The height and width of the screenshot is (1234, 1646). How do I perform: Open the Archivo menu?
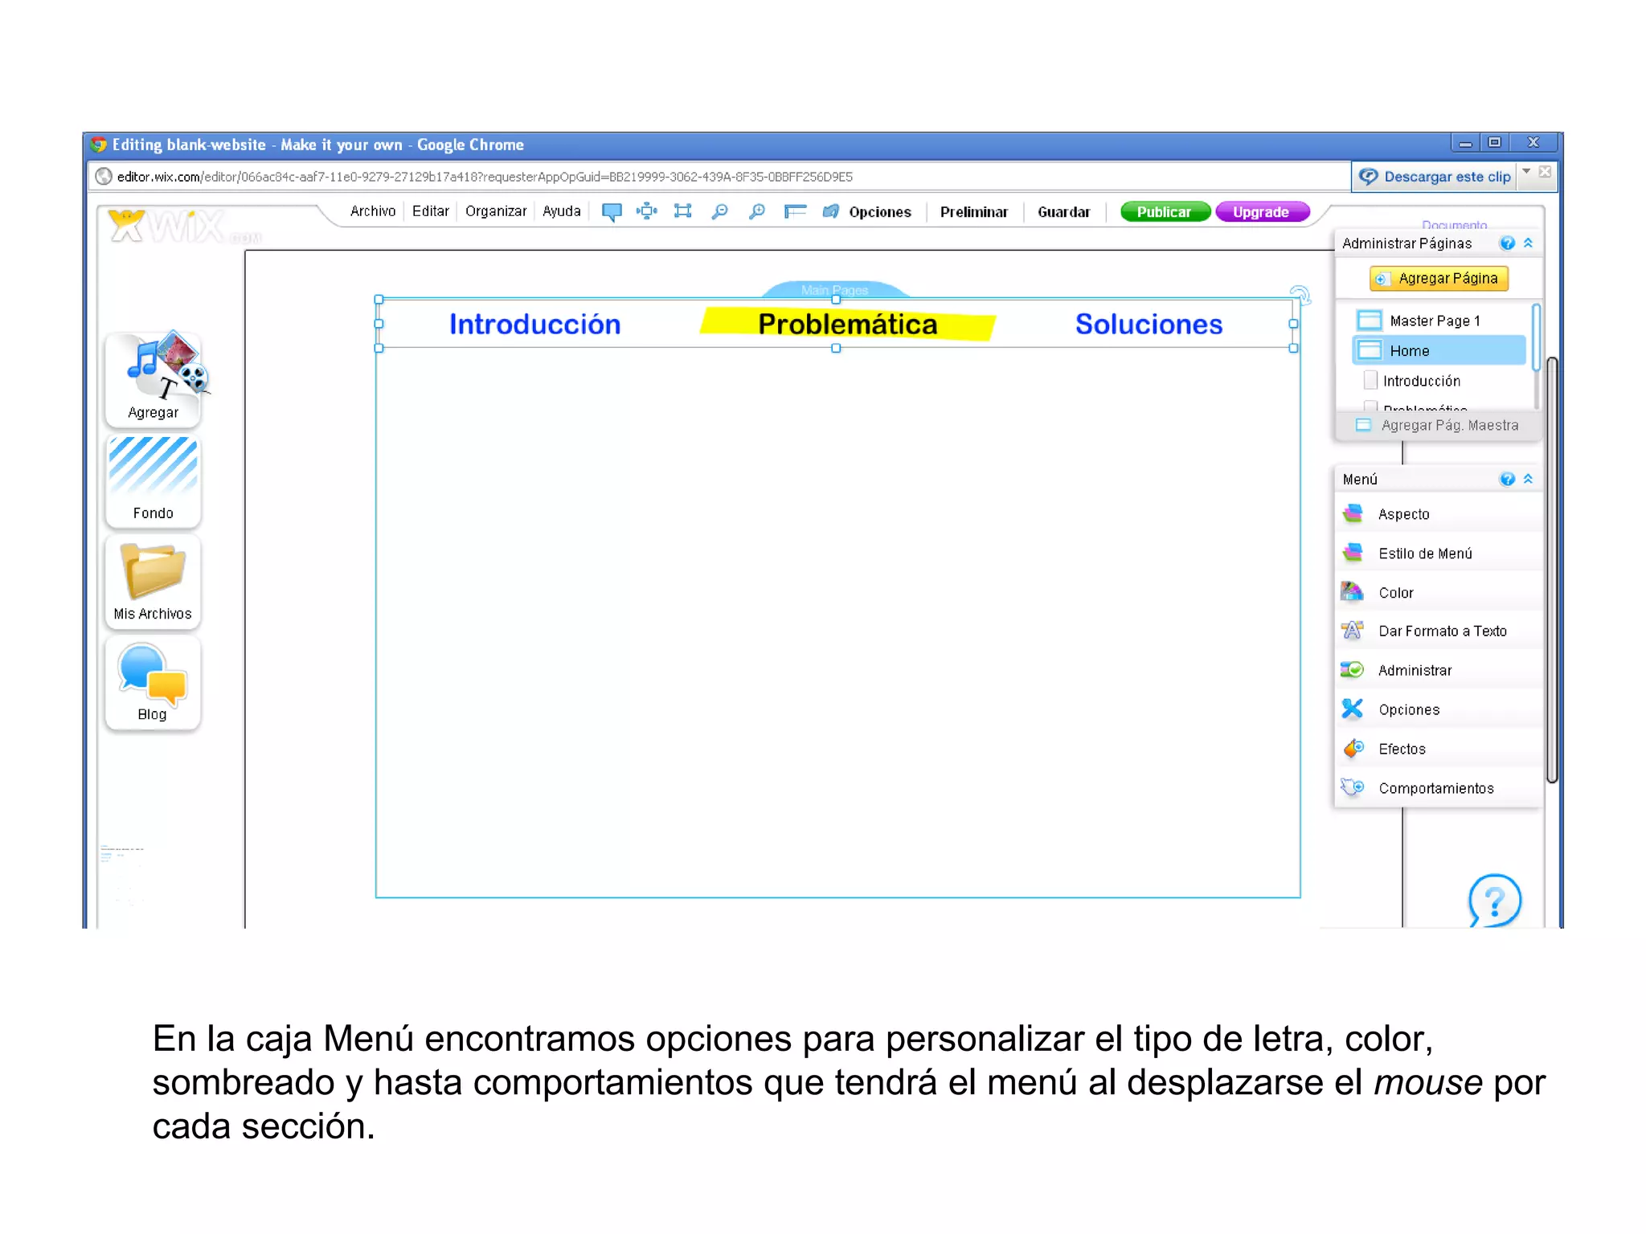[x=373, y=211]
